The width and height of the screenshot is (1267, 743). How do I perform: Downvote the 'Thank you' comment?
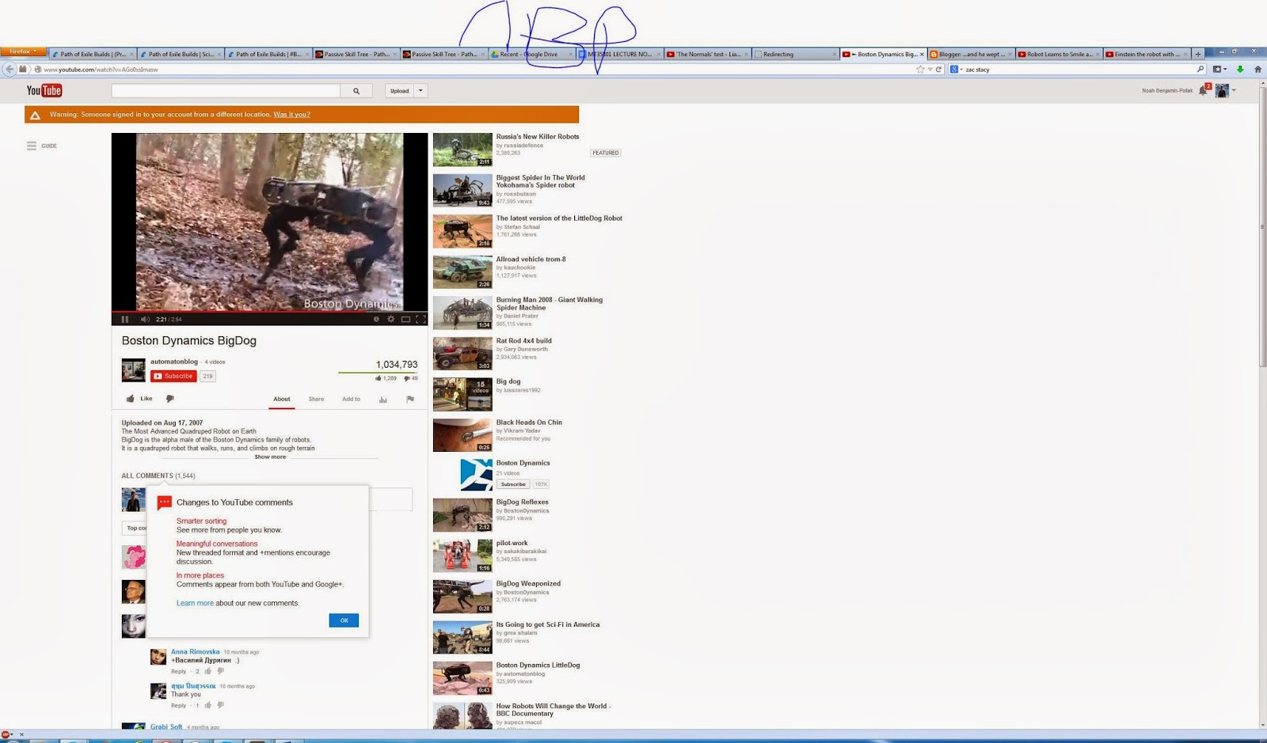tap(221, 705)
